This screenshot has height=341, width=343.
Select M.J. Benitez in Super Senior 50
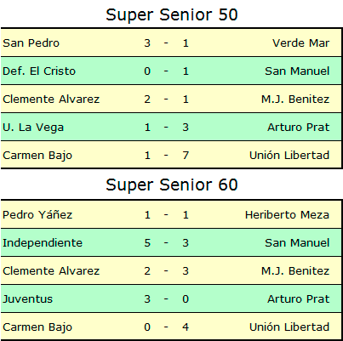(x=295, y=99)
